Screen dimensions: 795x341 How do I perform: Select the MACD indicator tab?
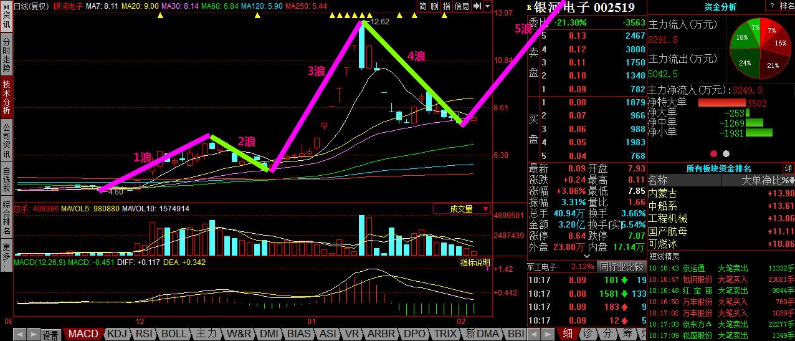(83, 334)
